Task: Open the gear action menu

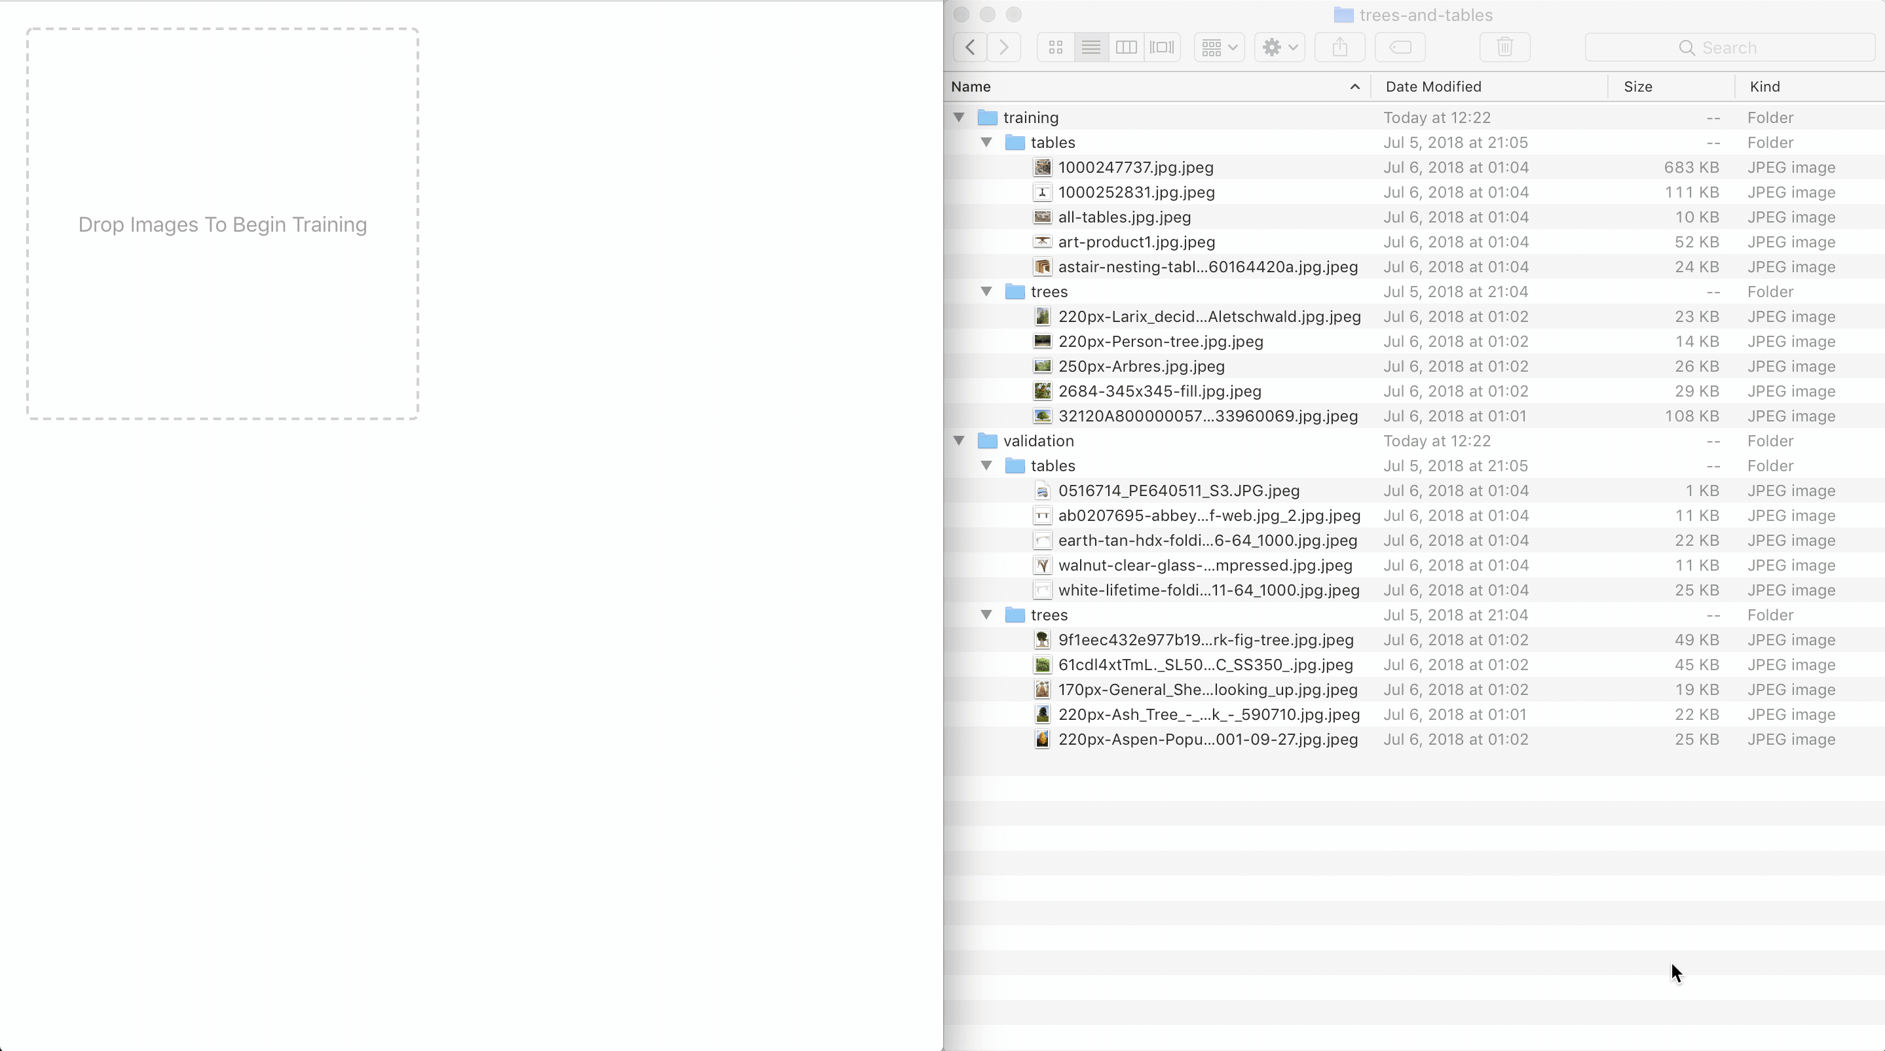Action: point(1279,48)
